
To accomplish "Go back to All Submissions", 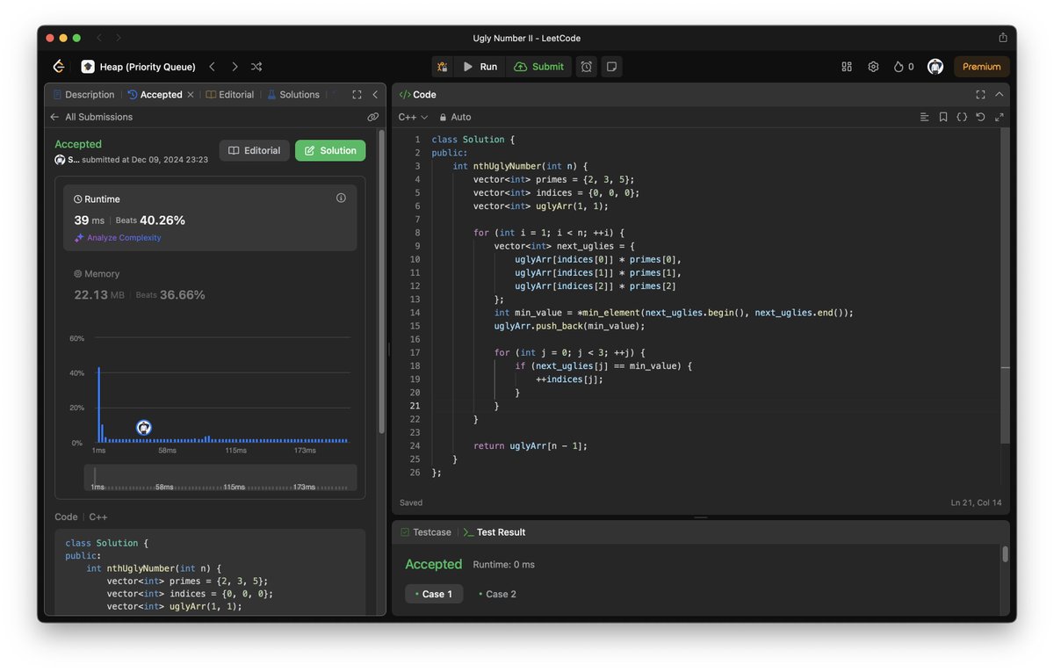I will [x=91, y=117].
